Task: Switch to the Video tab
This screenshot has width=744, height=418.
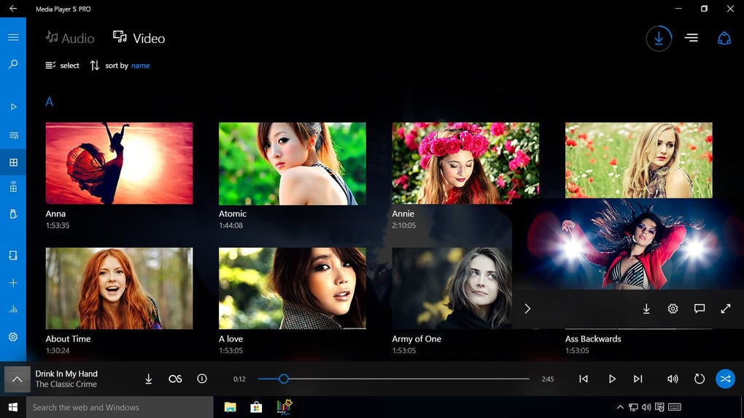Action: coord(139,38)
